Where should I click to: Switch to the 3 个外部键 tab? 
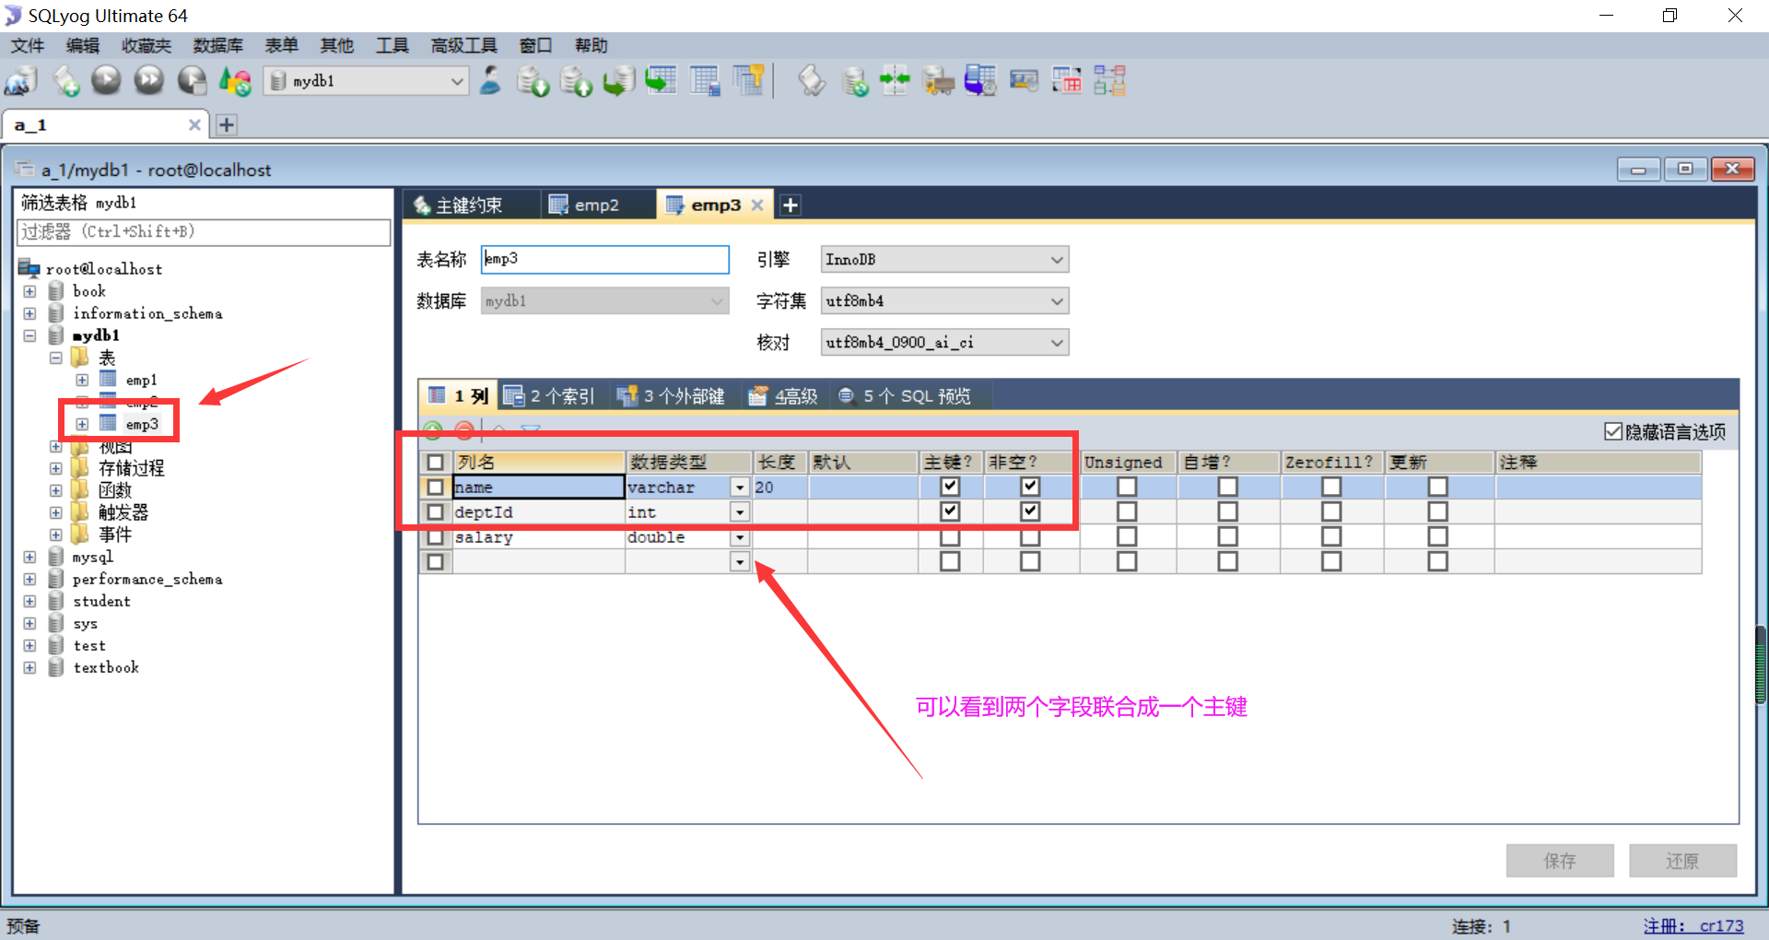671,396
